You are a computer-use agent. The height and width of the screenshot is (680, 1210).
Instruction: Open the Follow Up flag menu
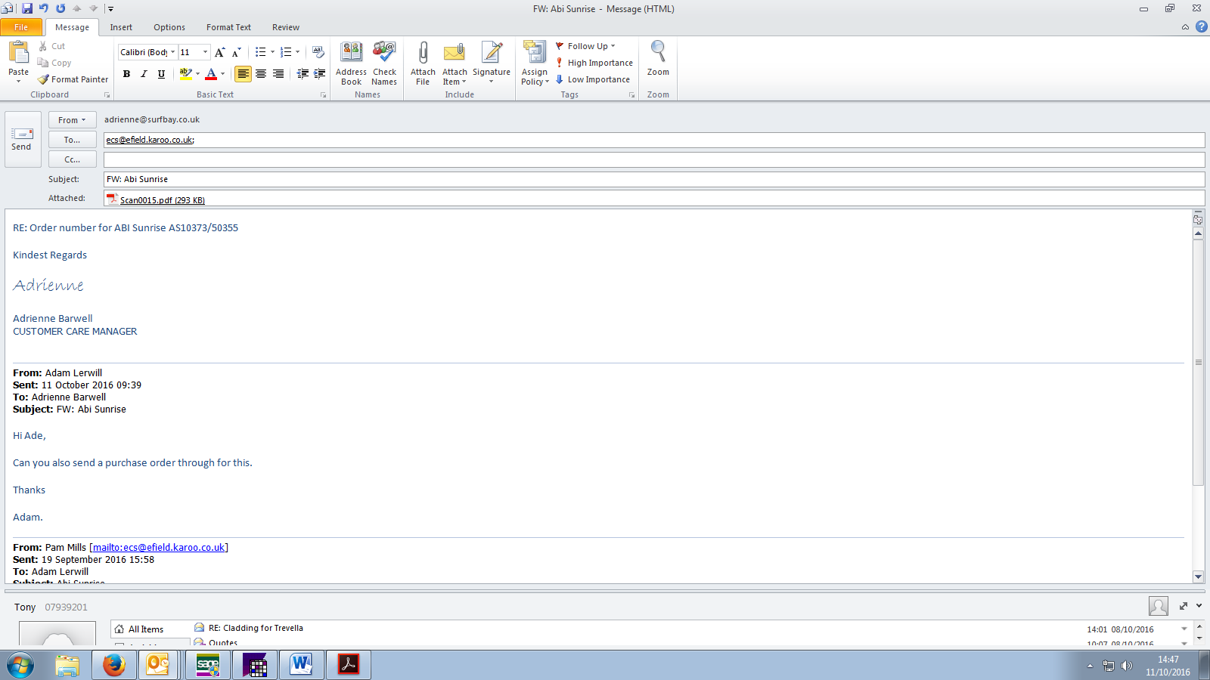(x=586, y=46)
